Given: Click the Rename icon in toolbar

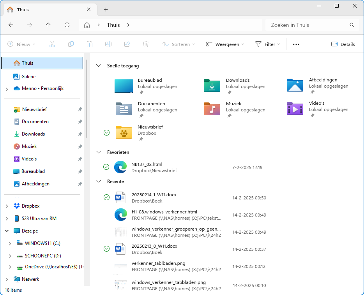Looking at the screenshot, I should coord(108,44).
